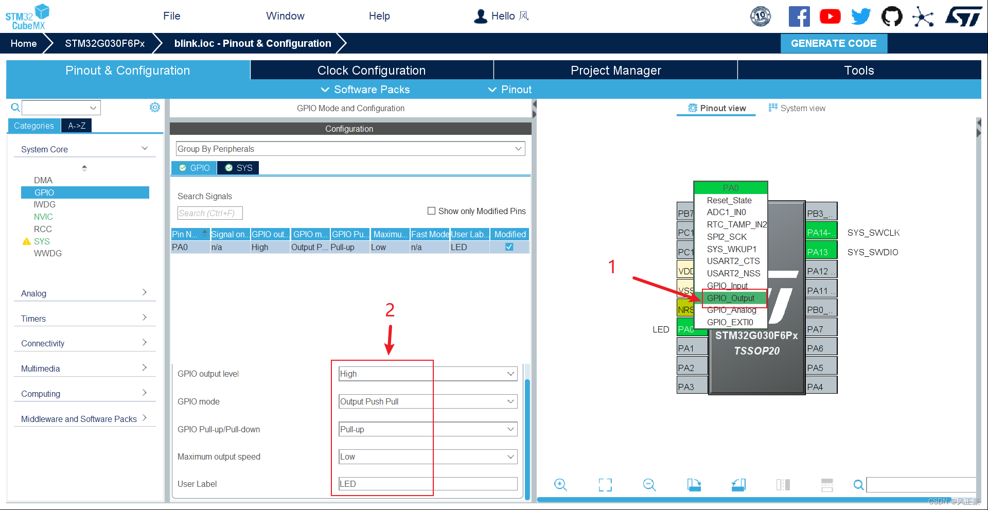The height and width of the screenshot is (510, 988).
Task: Select GPIO_Input from the pin menu
Action: coord(727,286)
